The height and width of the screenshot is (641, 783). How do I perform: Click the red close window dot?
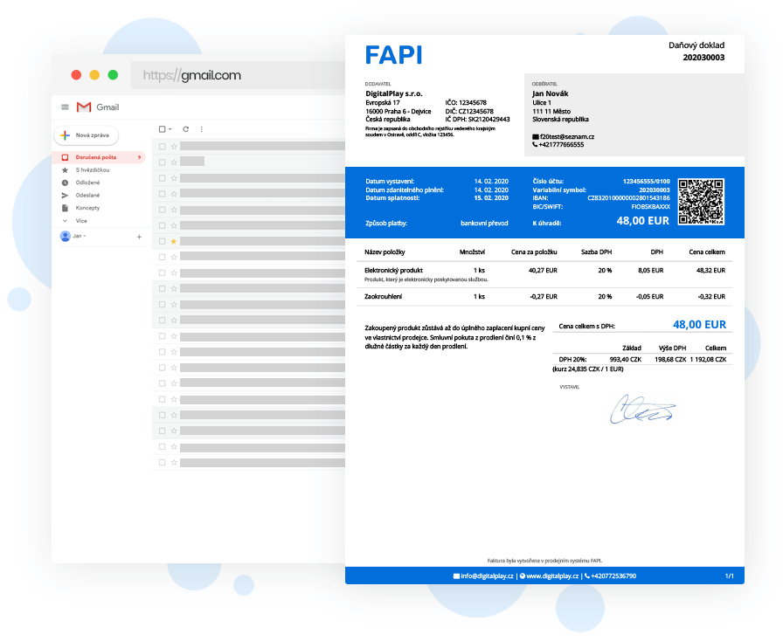coord(76,75)
